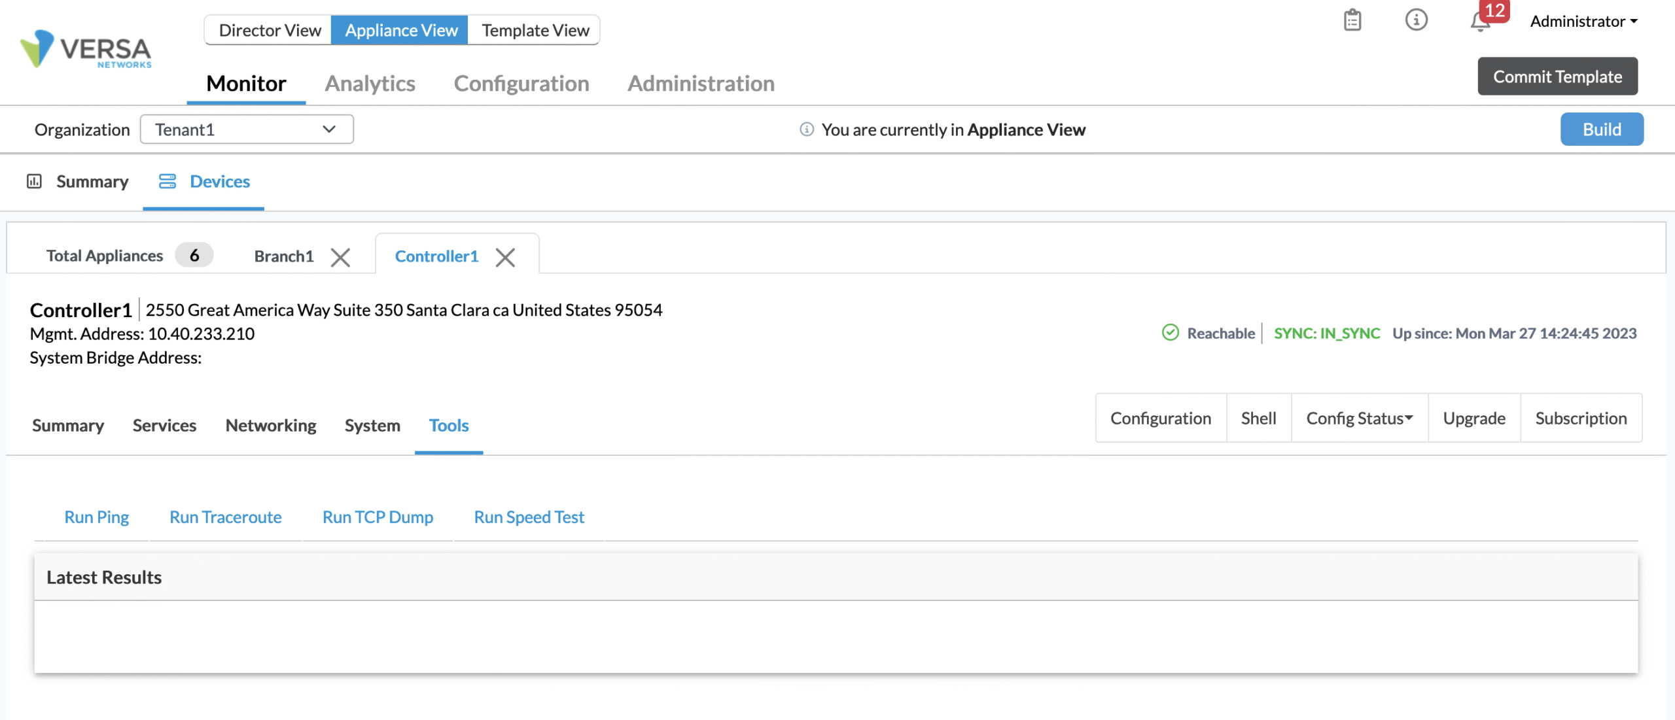The height and width of the screenshot is (720, 1675).
Task: Click the Up since Mon Mar 27 text
Action: 1514,334
